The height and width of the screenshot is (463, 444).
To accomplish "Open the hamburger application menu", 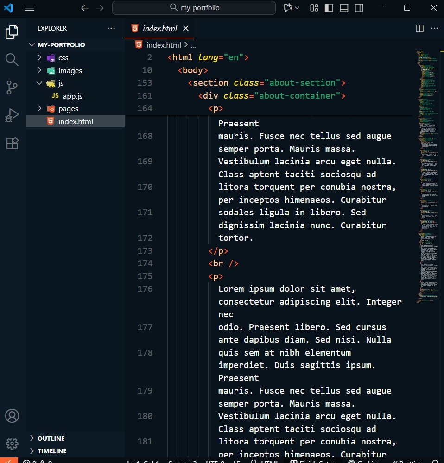I will point(29,8).
